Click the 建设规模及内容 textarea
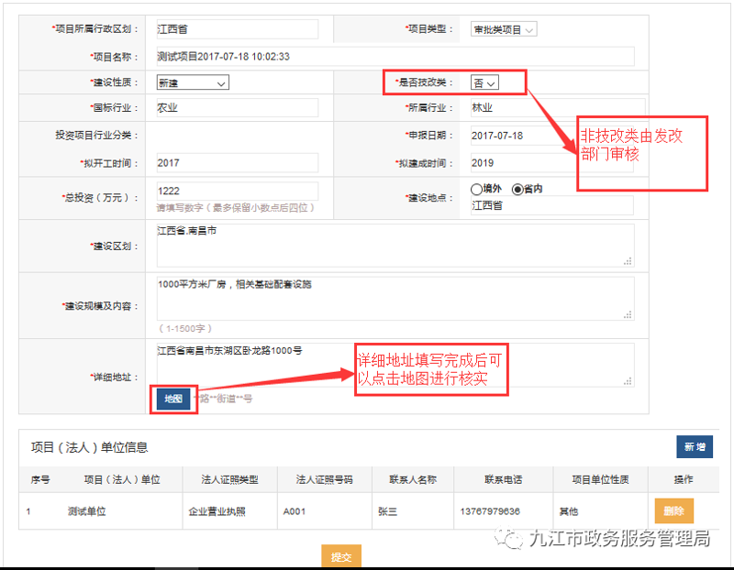734x570 pixels. click(x=395, y=299)
